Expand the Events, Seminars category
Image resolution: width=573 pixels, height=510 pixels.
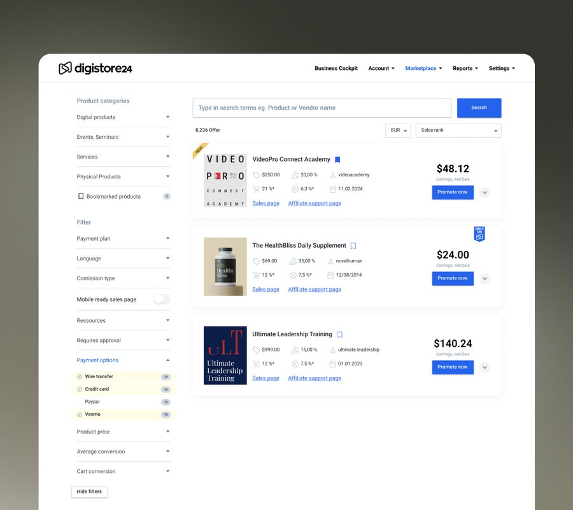click(x=124, y=137)
